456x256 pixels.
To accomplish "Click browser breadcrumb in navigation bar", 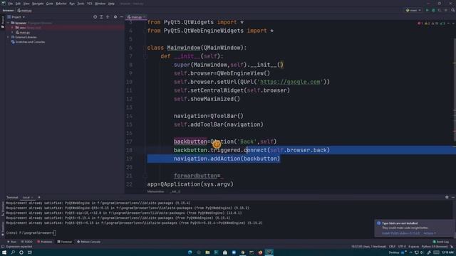I will (8, 11).
